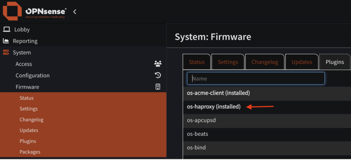The width and height of the screenshot is (351, 160).
Task: Select the os-apcupsd plugin row
Action: click(267, 120)
